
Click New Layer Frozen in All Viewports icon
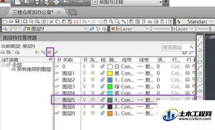click(43, 52)
